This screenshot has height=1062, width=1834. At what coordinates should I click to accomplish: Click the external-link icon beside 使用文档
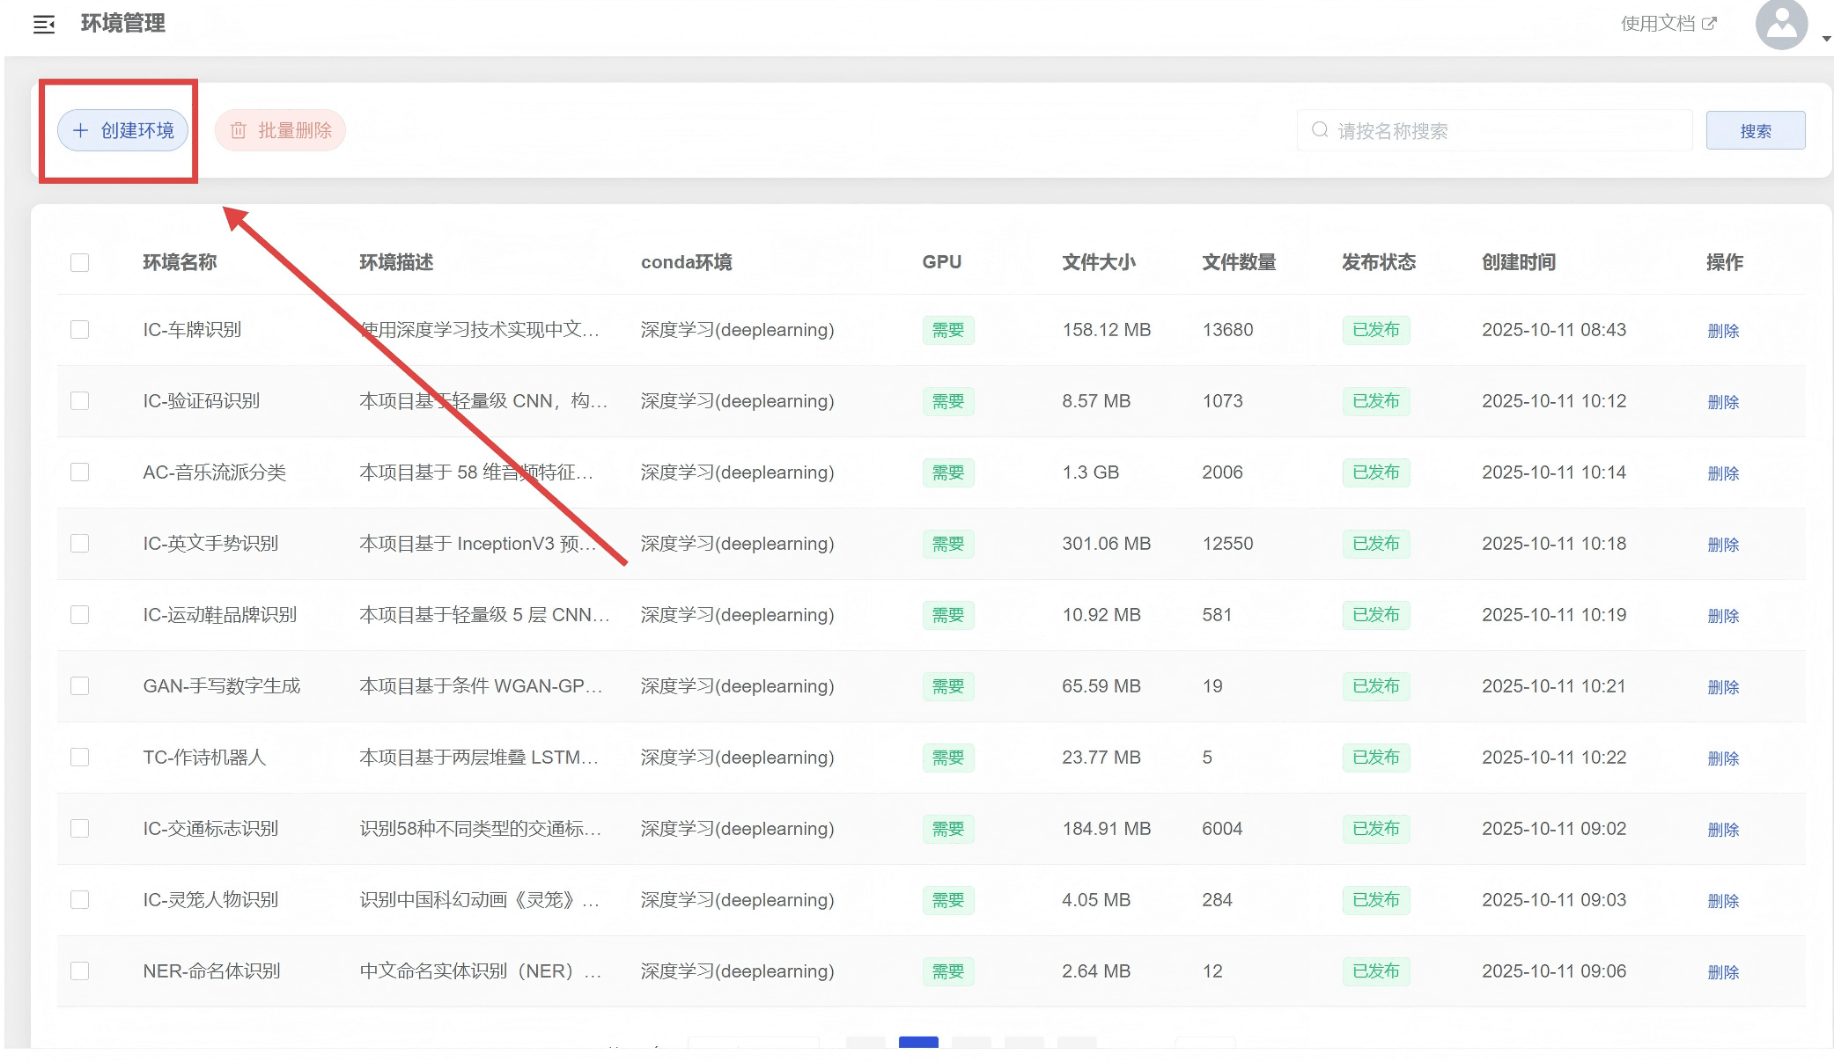(1709, 24)
